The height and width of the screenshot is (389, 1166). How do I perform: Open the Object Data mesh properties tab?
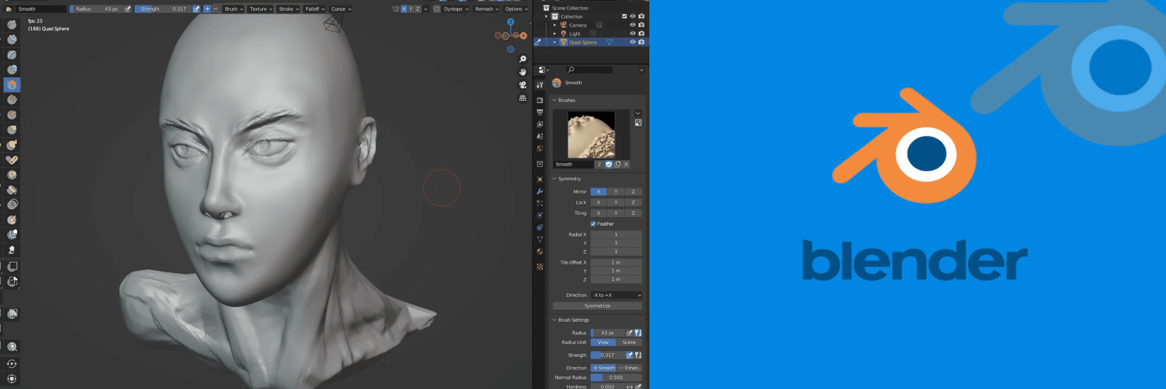coord(540,239)
